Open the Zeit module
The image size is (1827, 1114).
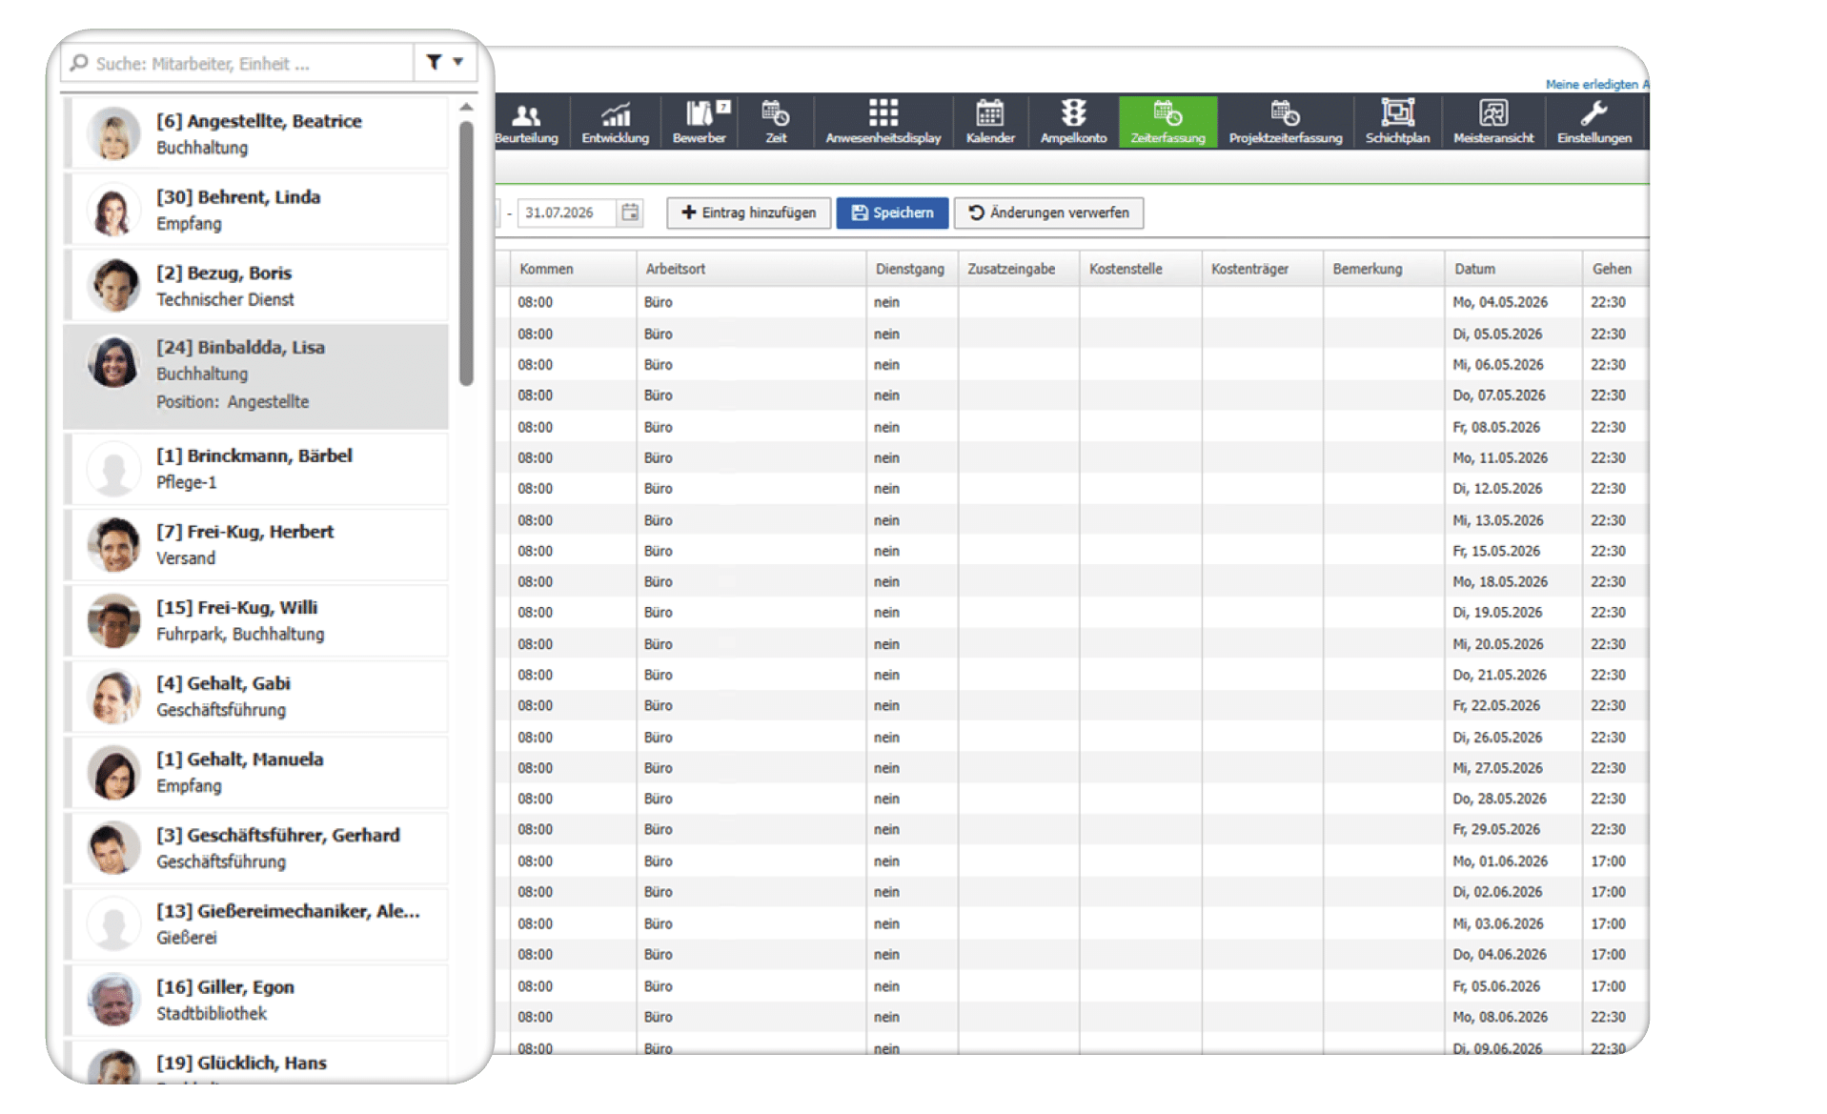click(x=776, y=122)
